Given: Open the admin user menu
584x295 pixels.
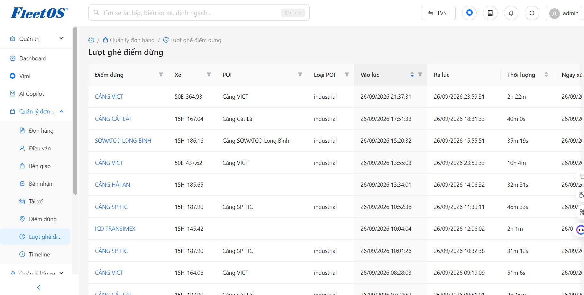Looking at the screenshot, I should (564, 13).
